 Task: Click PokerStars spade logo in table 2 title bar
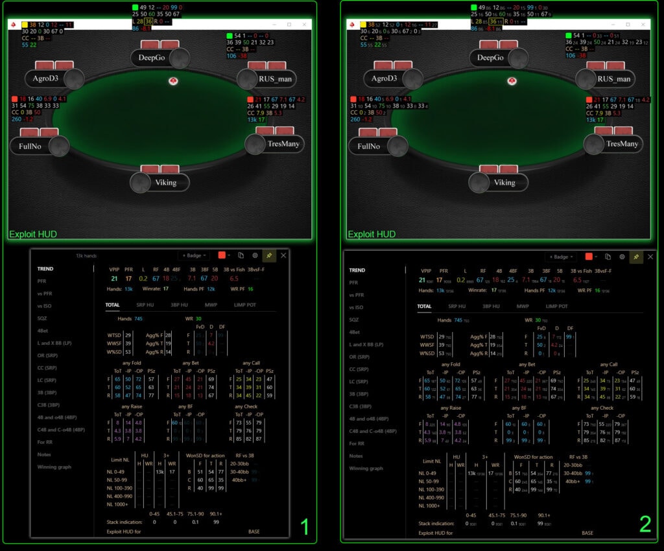pyautogui.click(x=352, y=25)
